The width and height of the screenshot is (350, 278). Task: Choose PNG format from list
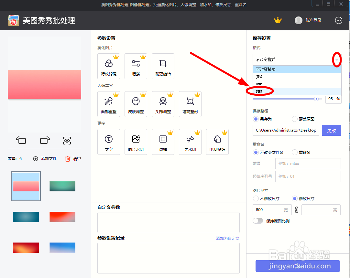pyautogui.click(x=297, y=91)
